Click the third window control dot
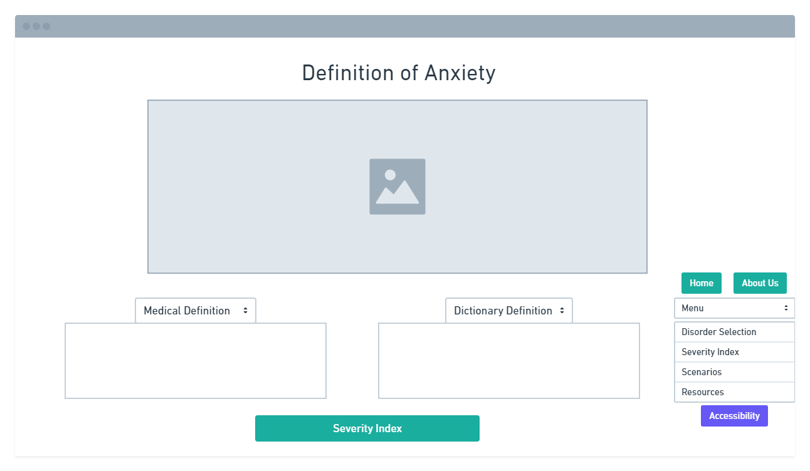Screen dimensions: 810x471 46,26
